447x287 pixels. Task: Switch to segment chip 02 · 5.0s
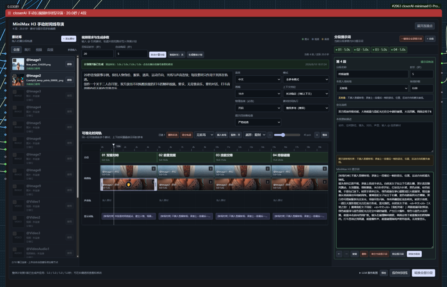[361, 50]
